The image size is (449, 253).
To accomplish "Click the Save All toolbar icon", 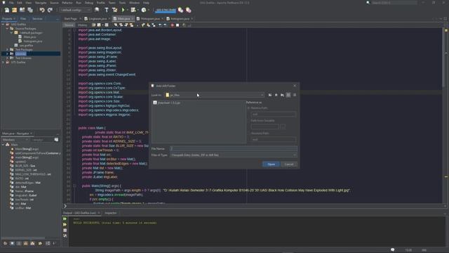I will click(x=30, y=10).
